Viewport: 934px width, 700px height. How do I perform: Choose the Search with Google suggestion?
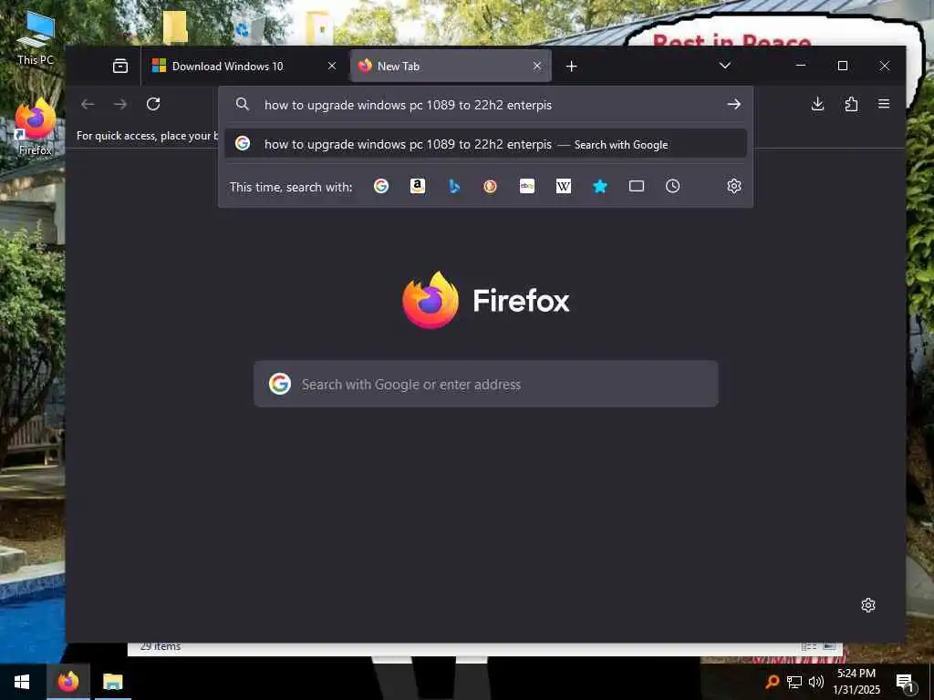(x=485, y=144)
